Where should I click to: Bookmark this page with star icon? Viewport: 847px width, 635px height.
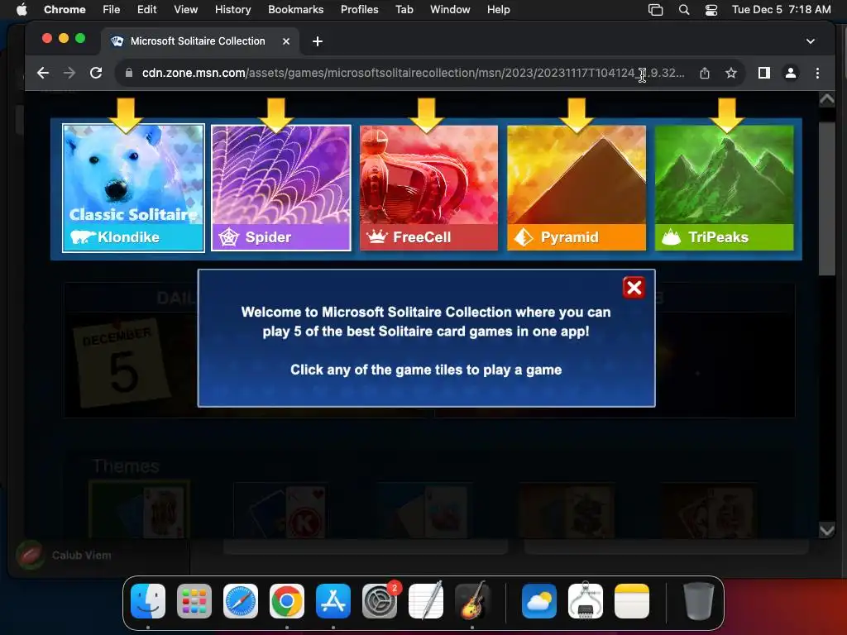tap(731, 73)
